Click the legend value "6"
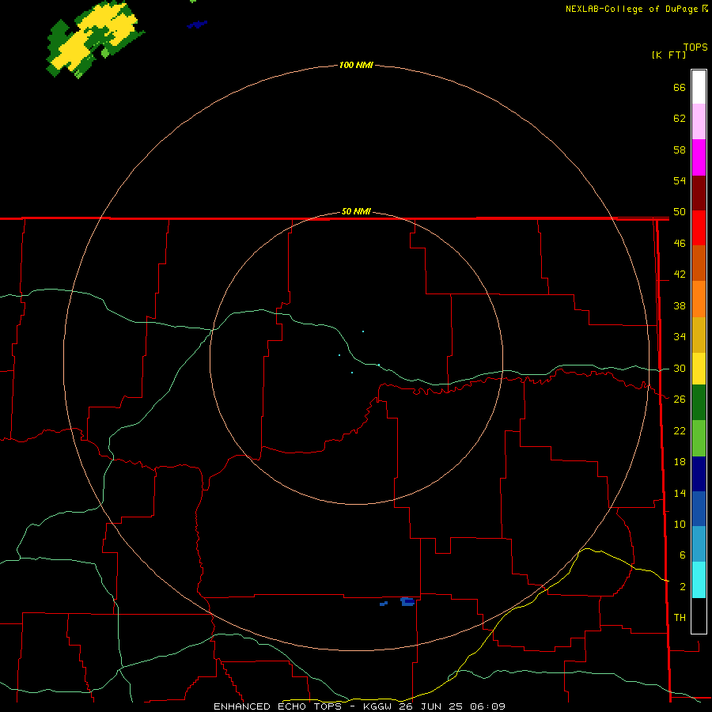The width and height of the screenshot is (712, 712). (x=682, y=555)
